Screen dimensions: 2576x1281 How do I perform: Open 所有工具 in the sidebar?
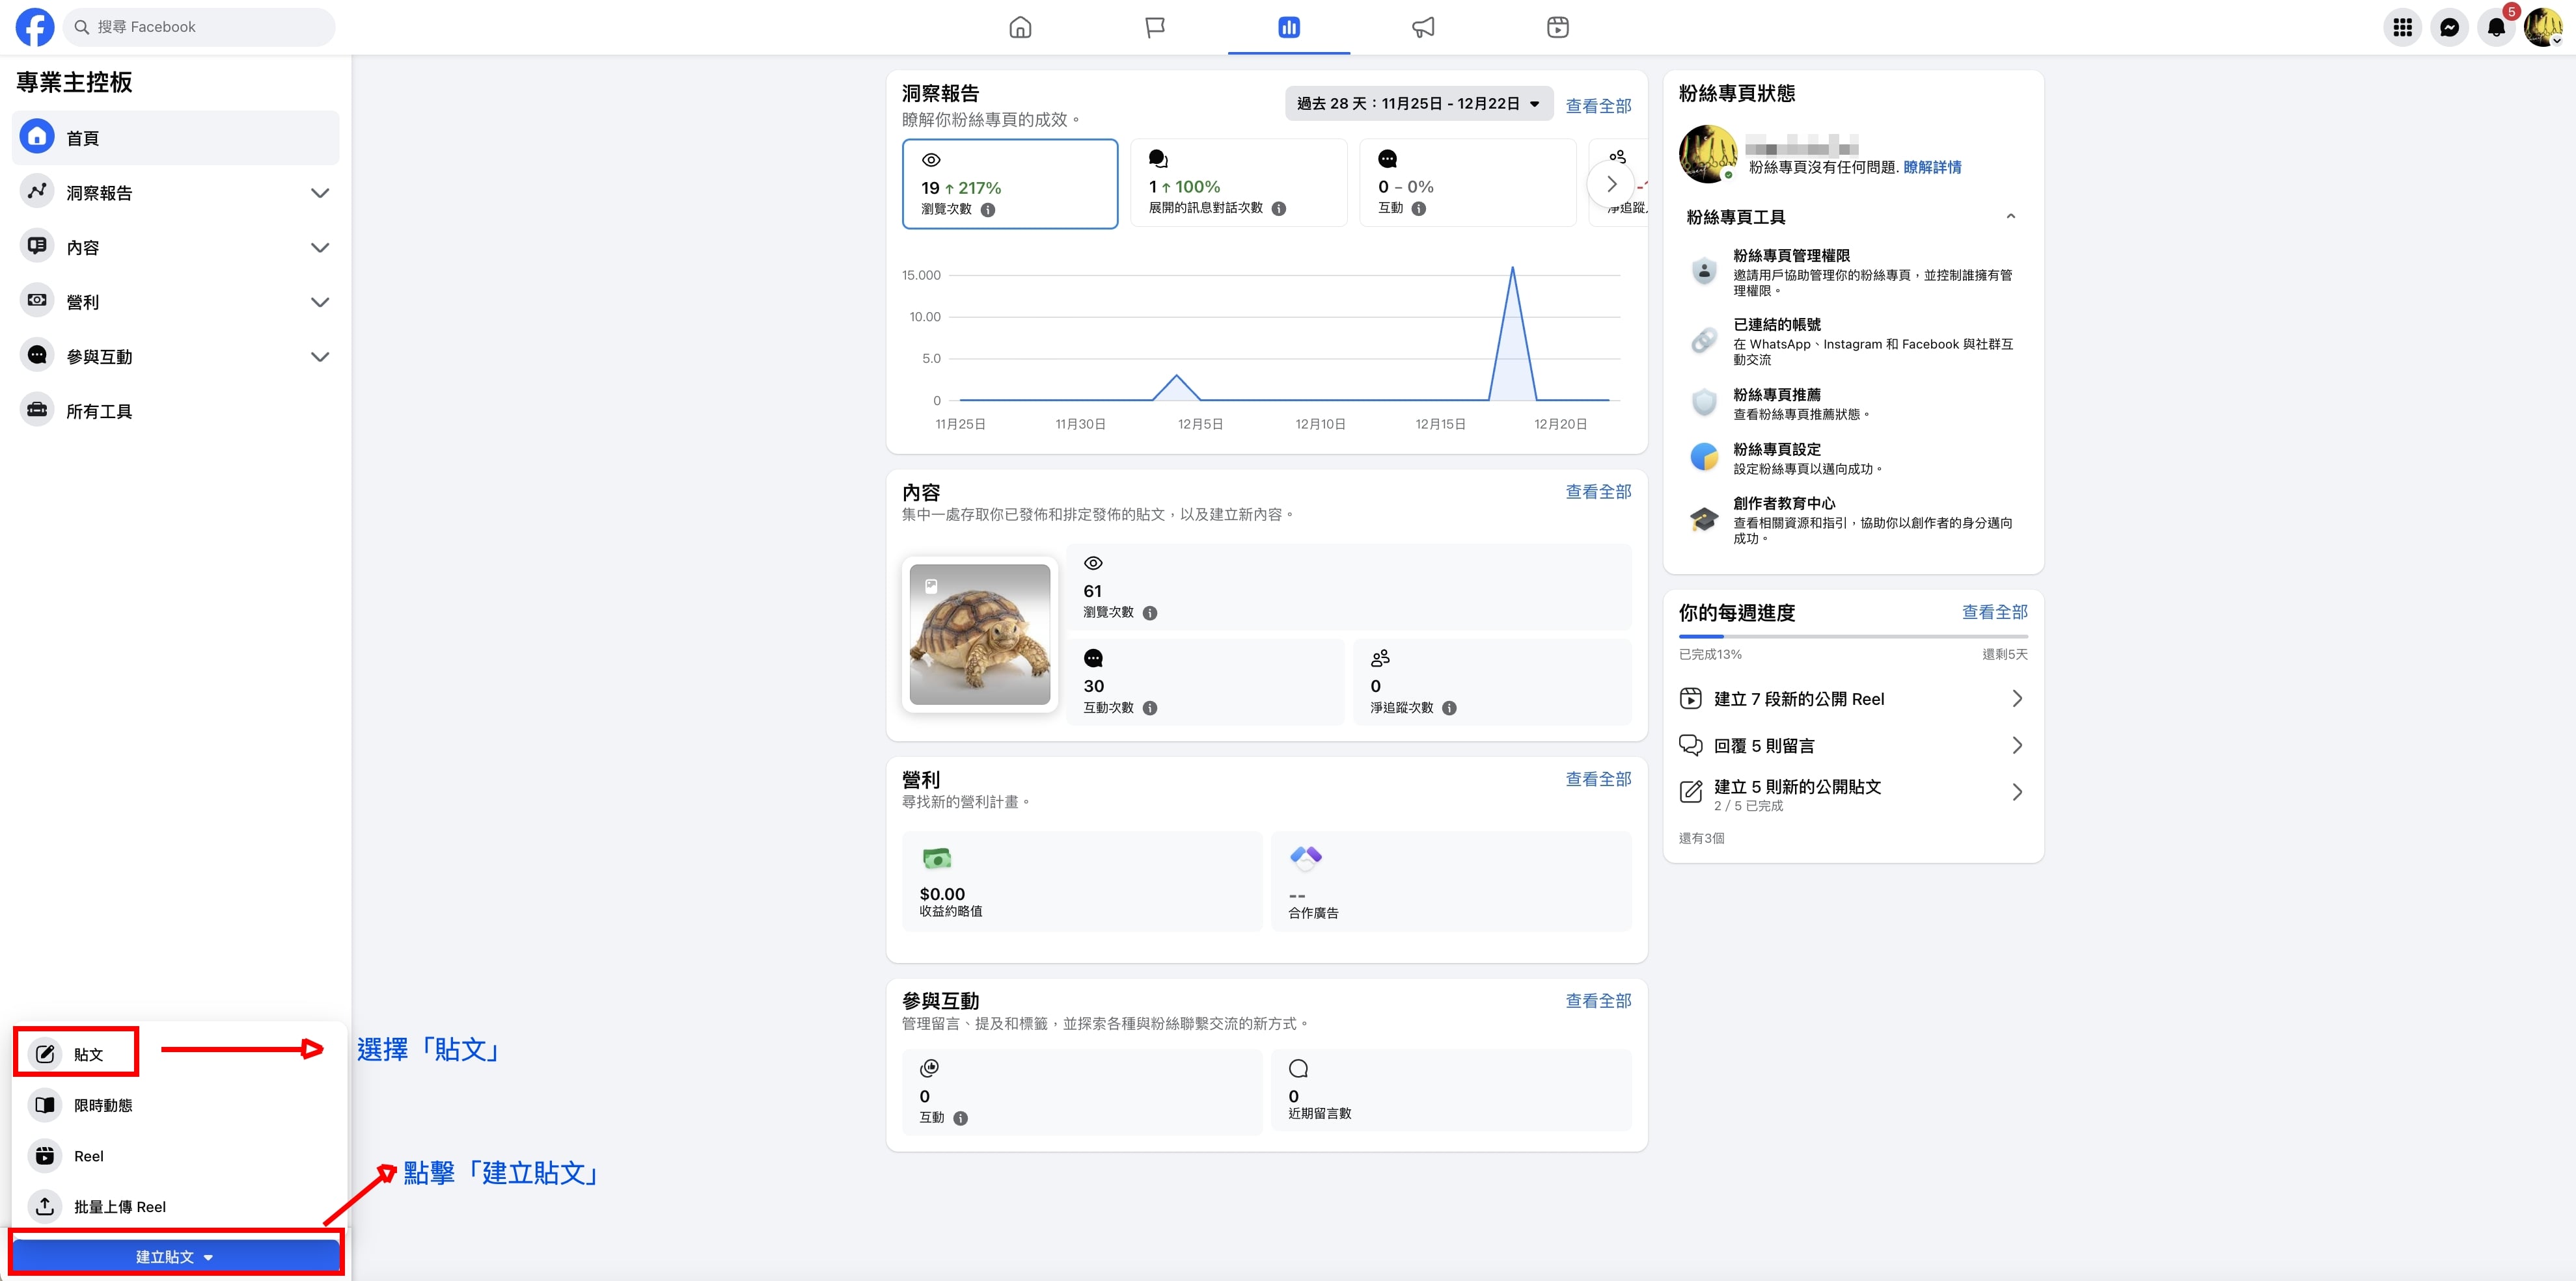tap(176, 411)
